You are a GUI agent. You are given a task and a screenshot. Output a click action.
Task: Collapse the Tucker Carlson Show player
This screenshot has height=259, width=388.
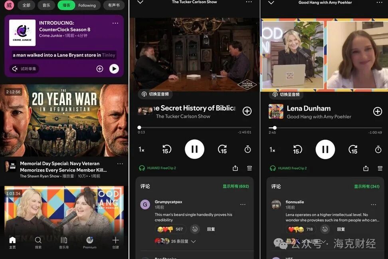click(x=140, y=2)
